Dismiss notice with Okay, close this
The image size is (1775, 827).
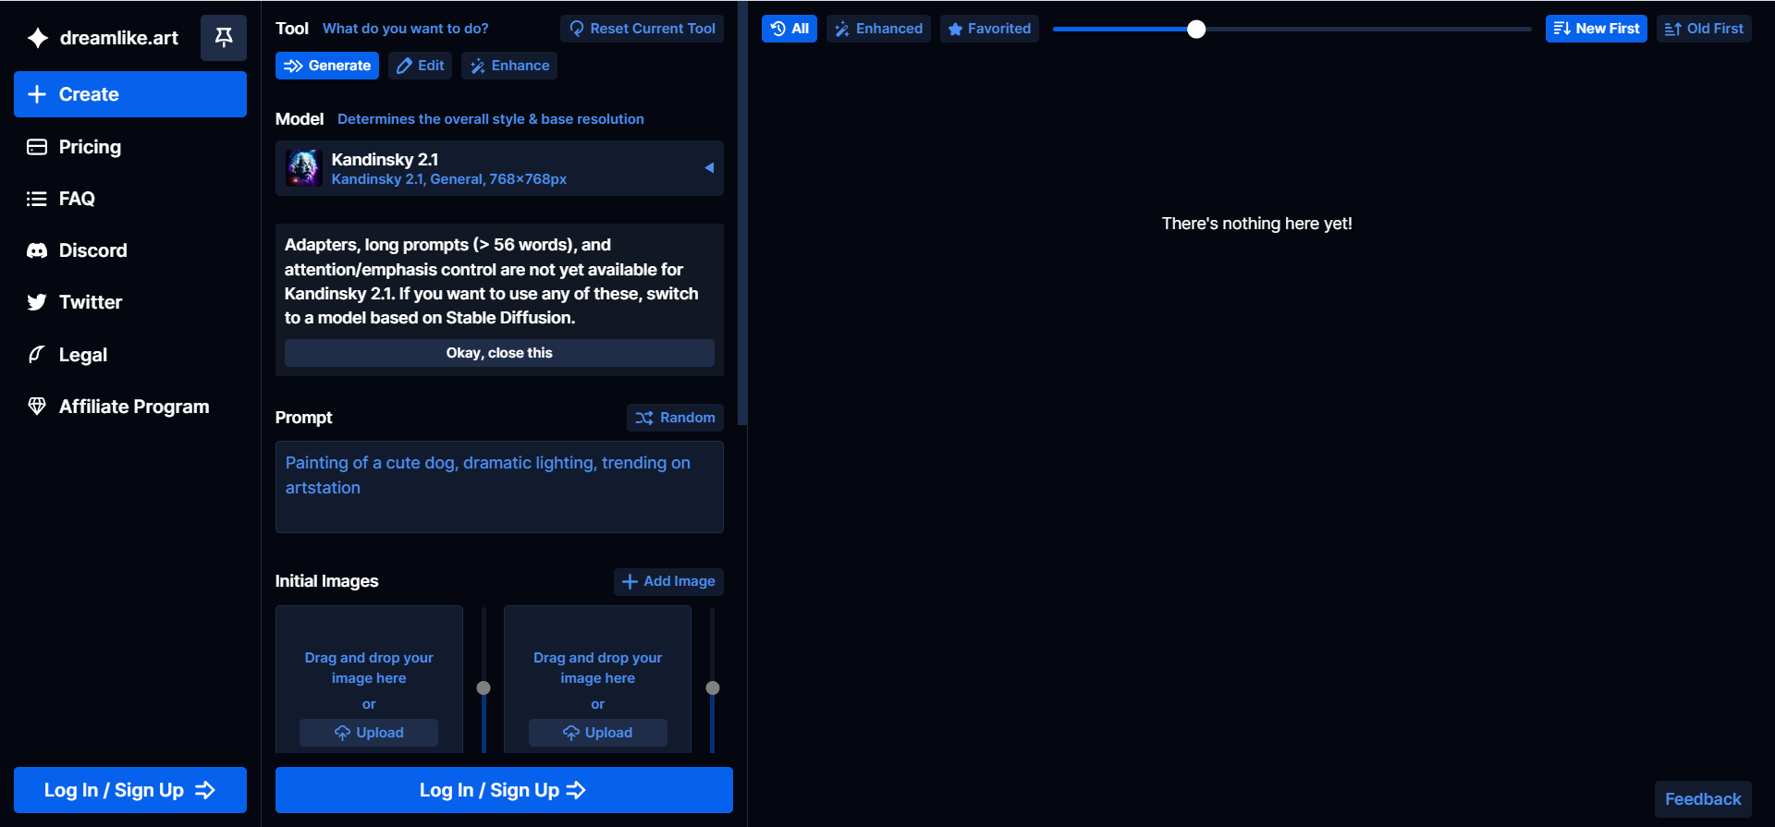click(499, 353)
